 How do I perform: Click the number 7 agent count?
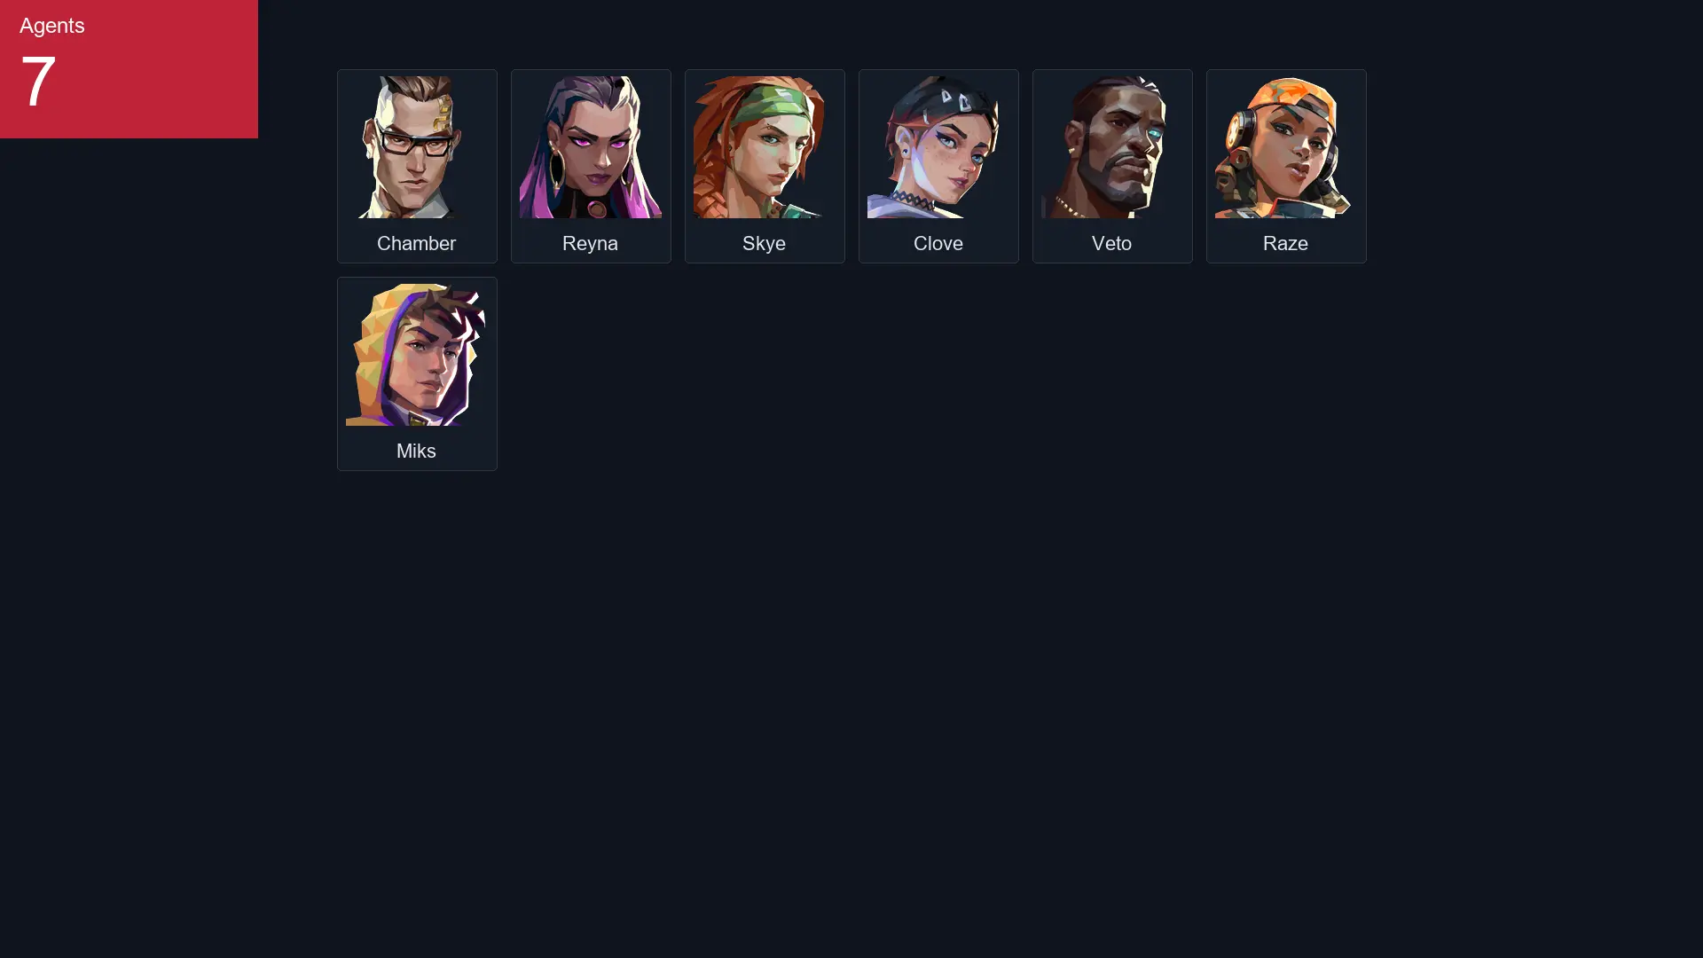[x=38, y=82]
